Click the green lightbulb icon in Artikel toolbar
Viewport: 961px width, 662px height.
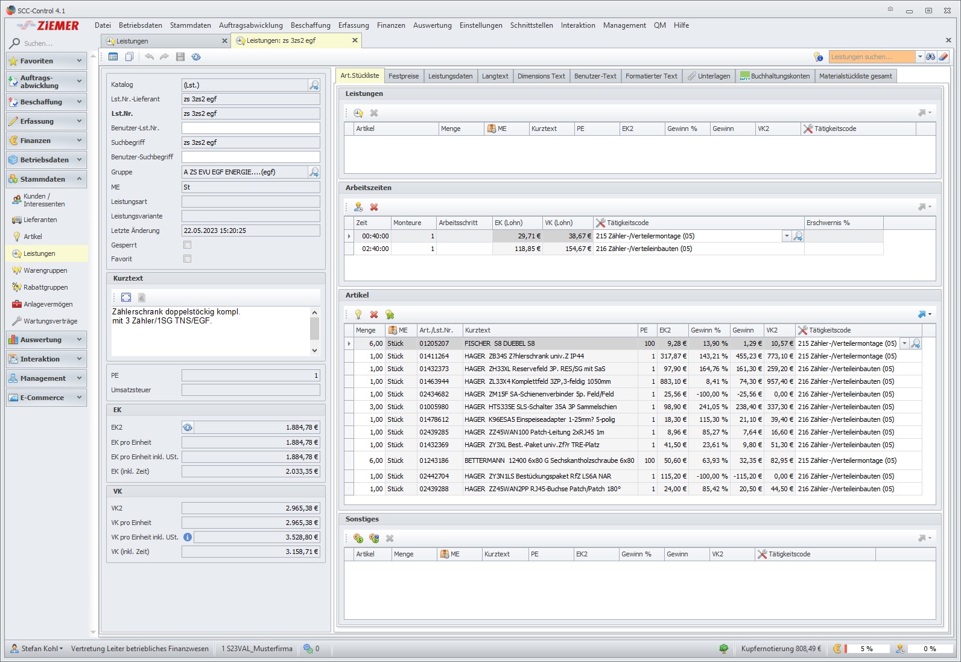click(390, 314)
